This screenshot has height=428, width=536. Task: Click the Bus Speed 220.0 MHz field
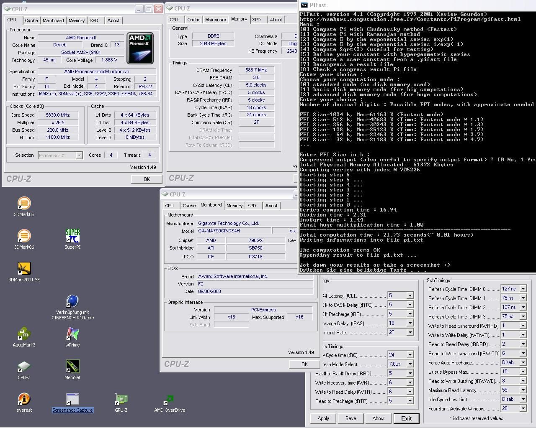[58, 130]
